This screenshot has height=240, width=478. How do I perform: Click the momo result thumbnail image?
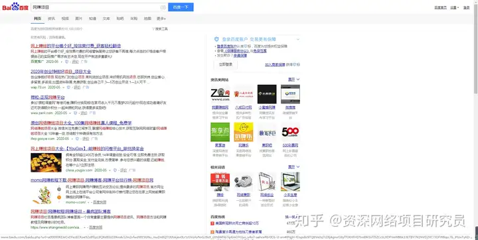point(46,194)
